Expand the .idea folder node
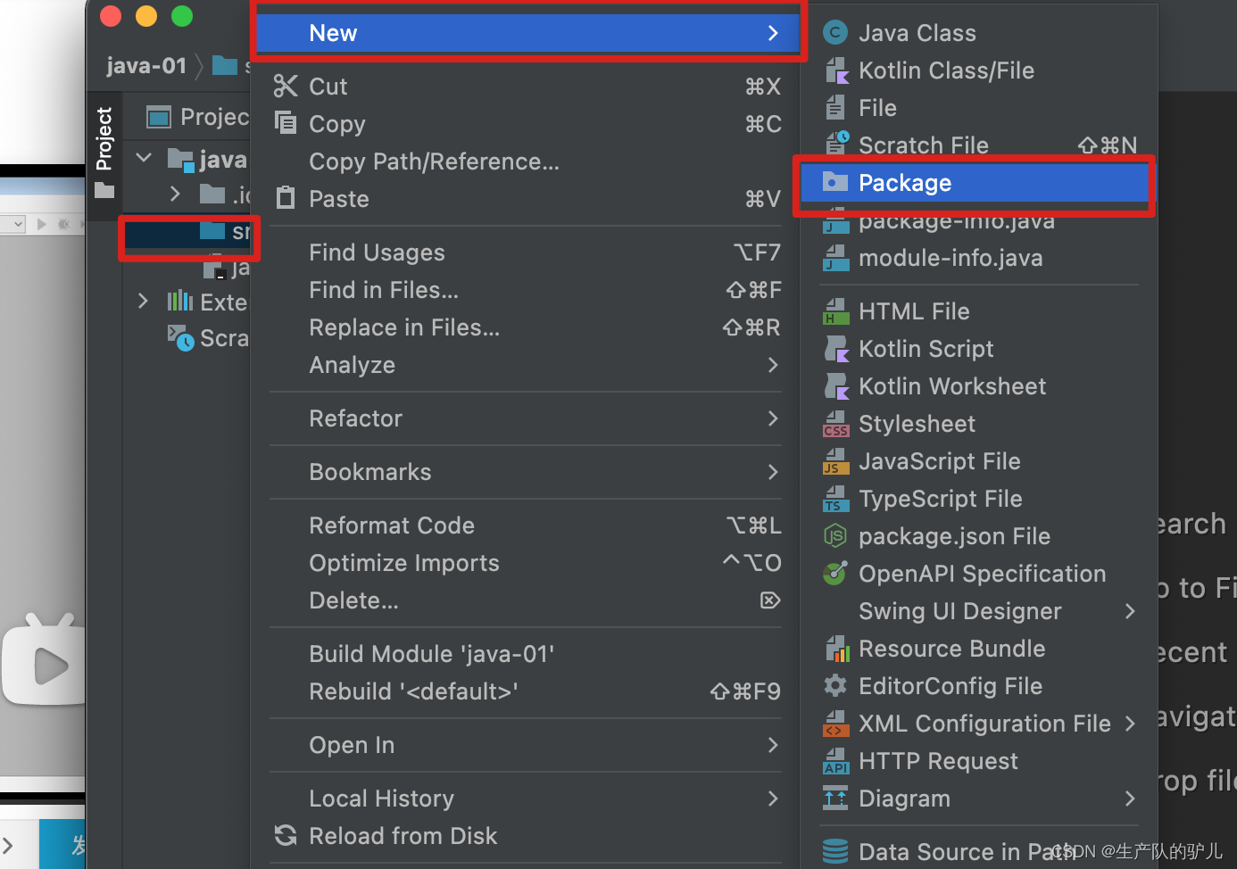Screen dimensions: 1237x869 click(x=175, y=194)
